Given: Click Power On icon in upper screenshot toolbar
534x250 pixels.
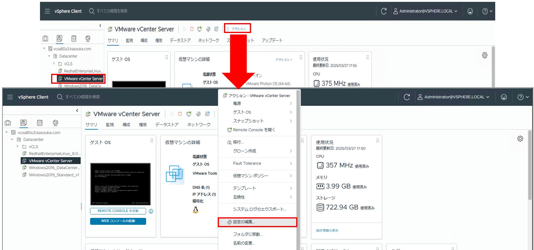Looking at the screenshot, I should [x=185, y=29].
